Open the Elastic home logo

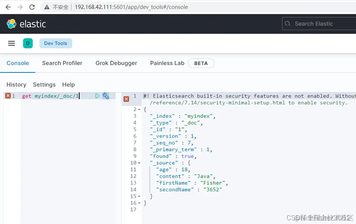point(26,24)
